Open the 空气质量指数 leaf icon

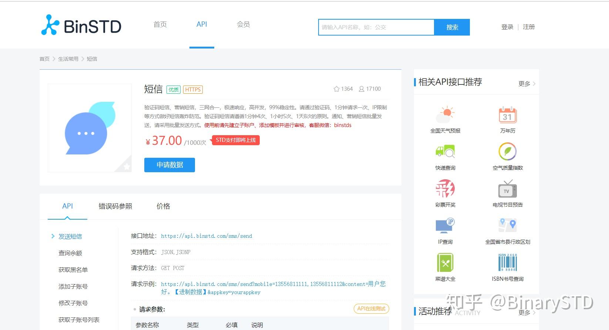click(508, 151)
